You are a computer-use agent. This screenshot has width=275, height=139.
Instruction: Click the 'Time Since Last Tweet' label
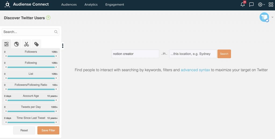tap(31, 118)
